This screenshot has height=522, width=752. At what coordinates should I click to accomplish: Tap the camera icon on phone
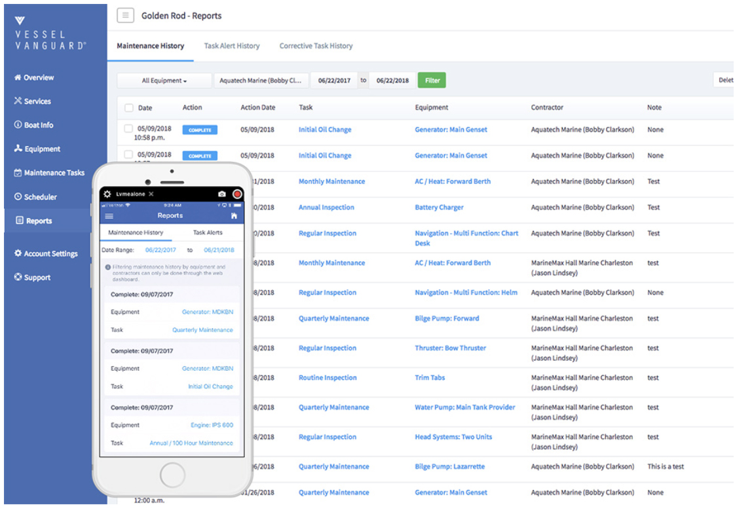tap(221, 194)
